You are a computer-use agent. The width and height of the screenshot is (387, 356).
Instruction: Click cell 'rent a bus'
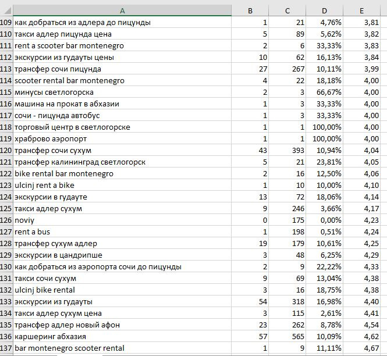(x=122, y=232)
